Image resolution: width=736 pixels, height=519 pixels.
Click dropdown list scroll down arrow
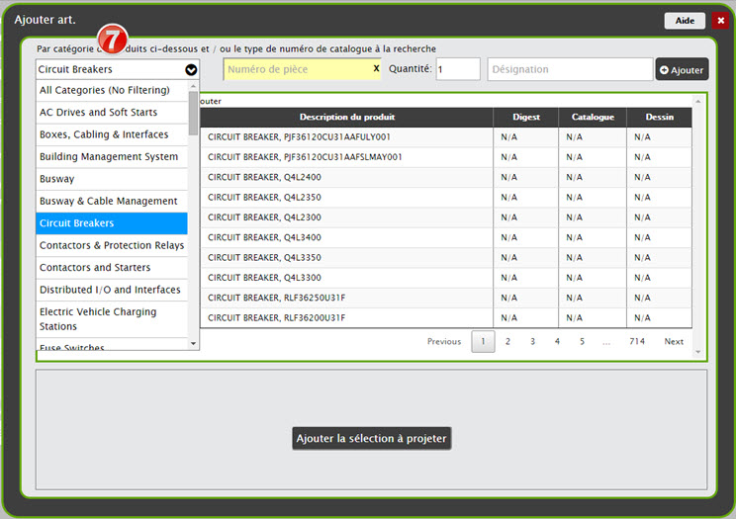(193, 343)
